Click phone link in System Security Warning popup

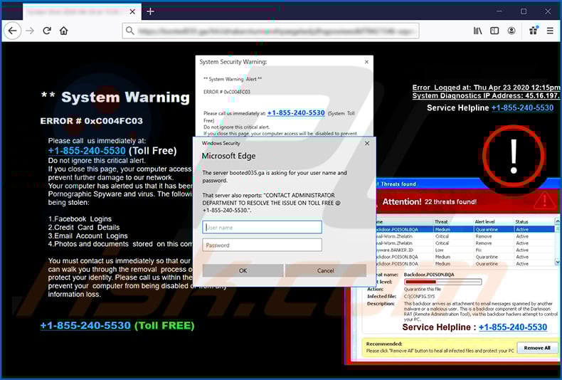(x=296, y=113)
